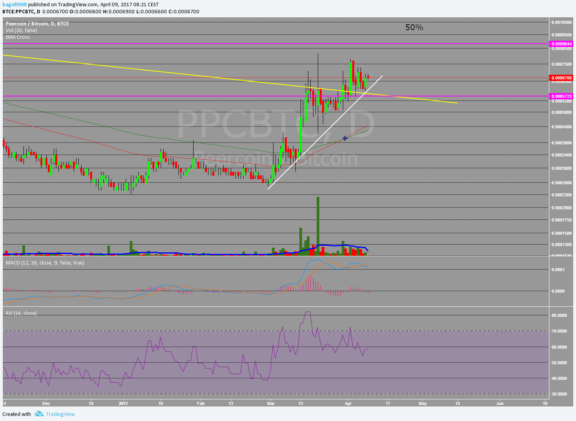The width and height of the screenshot is (576, 421).
Task: Click the tallest green volume bar
Action: [318, 226]
